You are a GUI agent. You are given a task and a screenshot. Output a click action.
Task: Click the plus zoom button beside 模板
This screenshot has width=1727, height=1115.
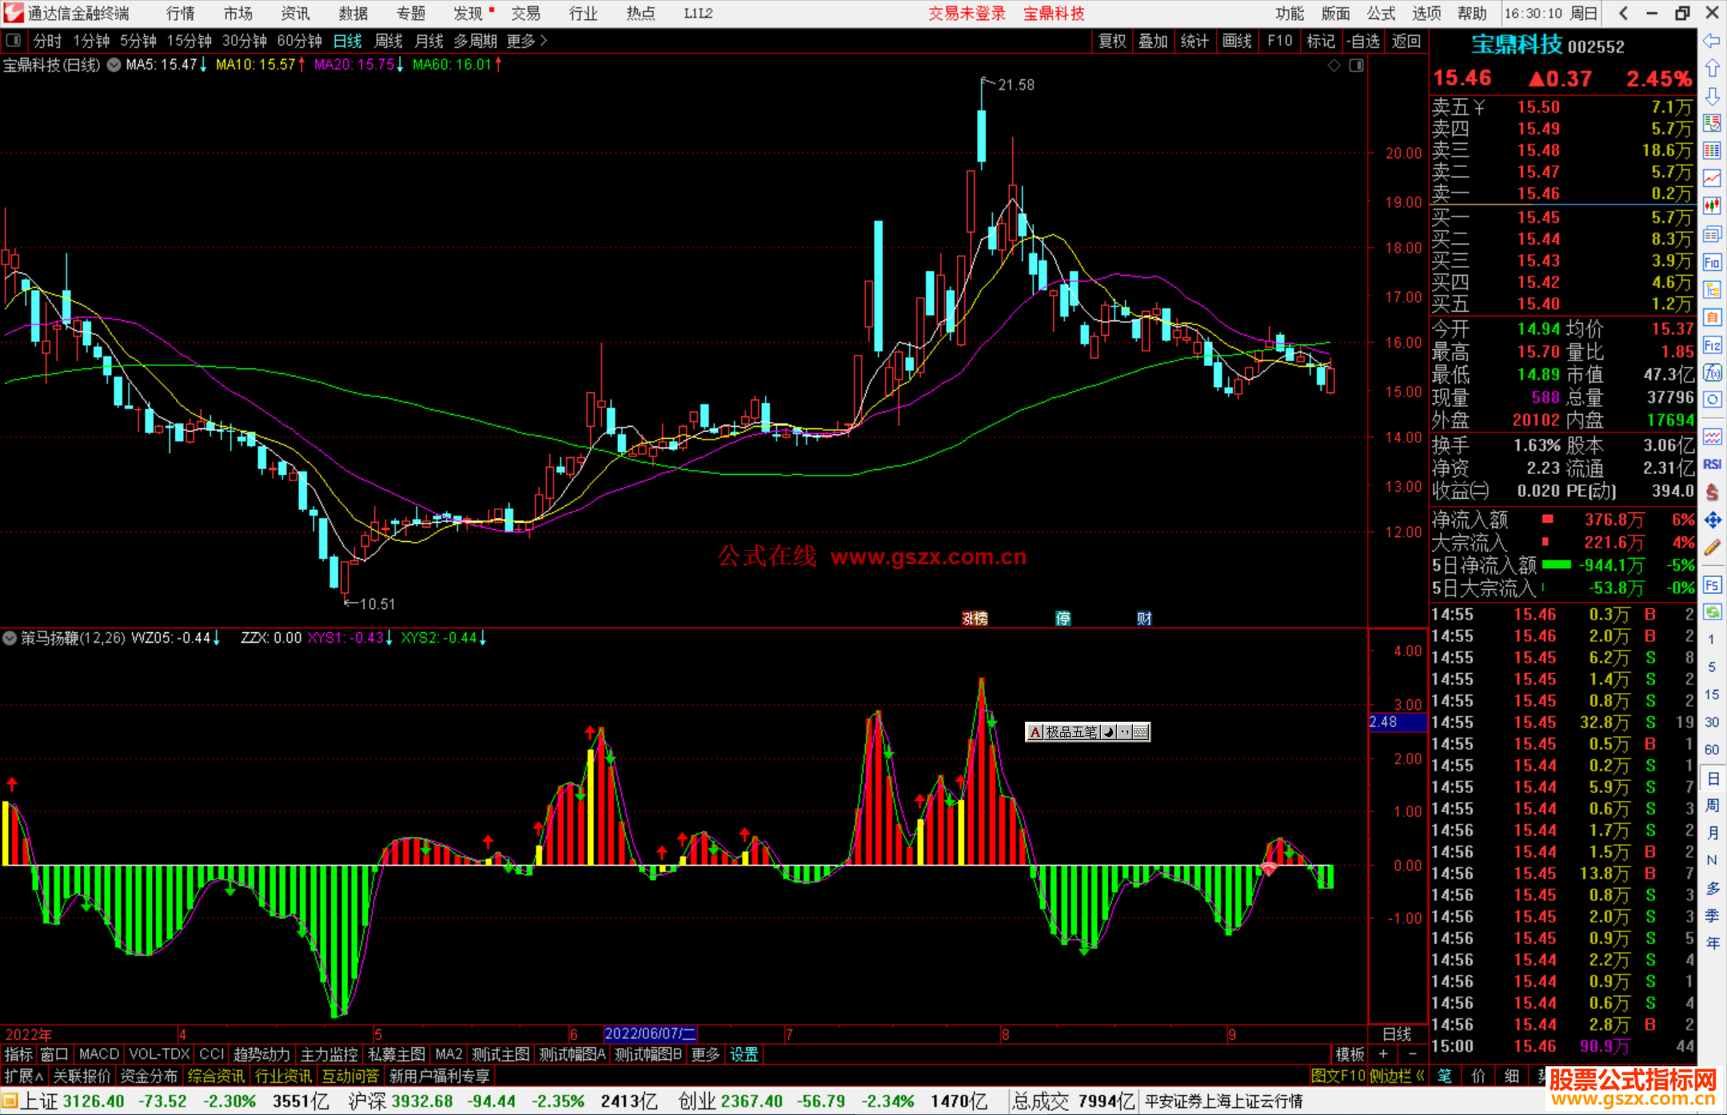(x=1383, y=1054)
